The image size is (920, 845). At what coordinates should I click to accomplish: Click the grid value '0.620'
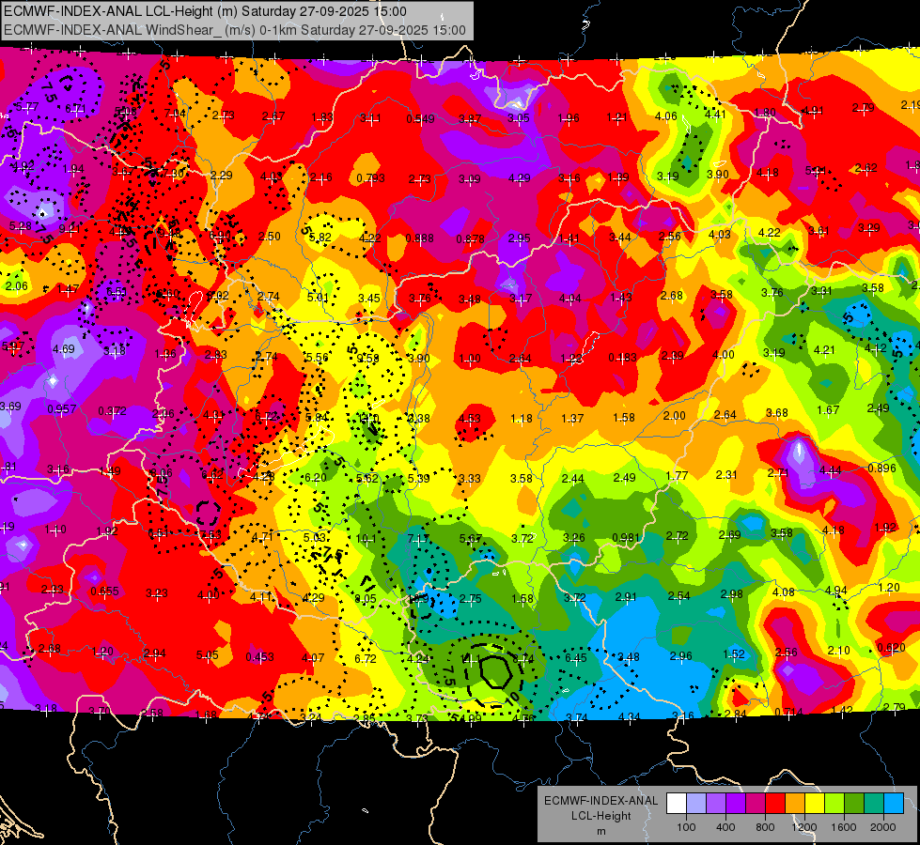click(891, 648)
